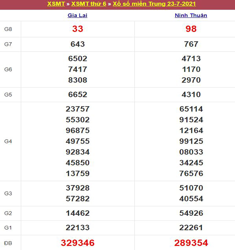Select Gia Lai G1 number 22133

(78, 228)
